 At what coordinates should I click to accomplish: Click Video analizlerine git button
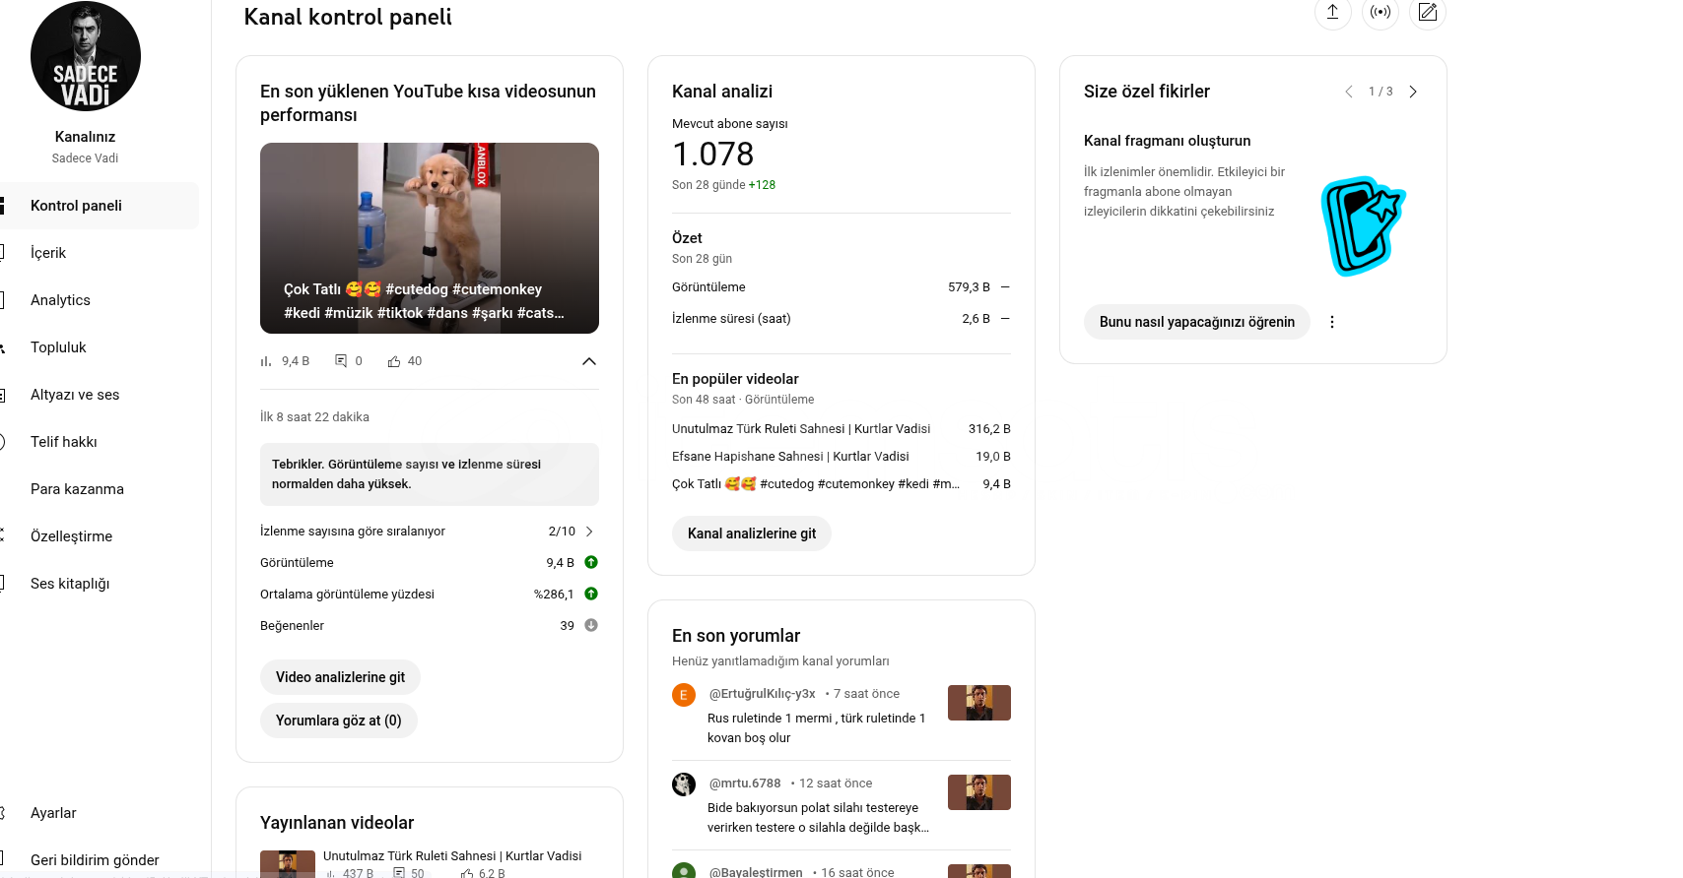(x=340, y=677)
